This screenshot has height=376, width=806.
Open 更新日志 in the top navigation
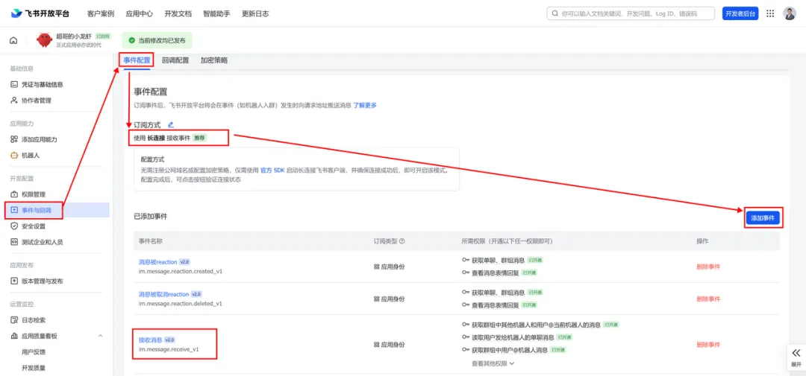pyautogui.click(x=255, y=14)
